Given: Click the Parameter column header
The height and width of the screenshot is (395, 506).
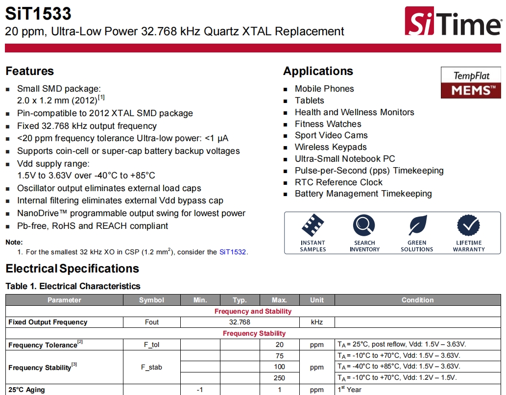Looking at the screenshot, I should pos(64,299).
